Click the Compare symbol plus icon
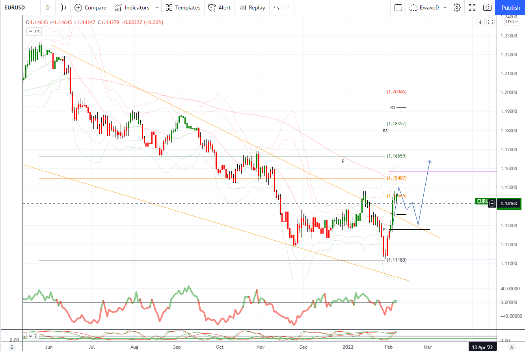This screenshot has width=525, height=351. pyautogui.click(x=78, y=7)
